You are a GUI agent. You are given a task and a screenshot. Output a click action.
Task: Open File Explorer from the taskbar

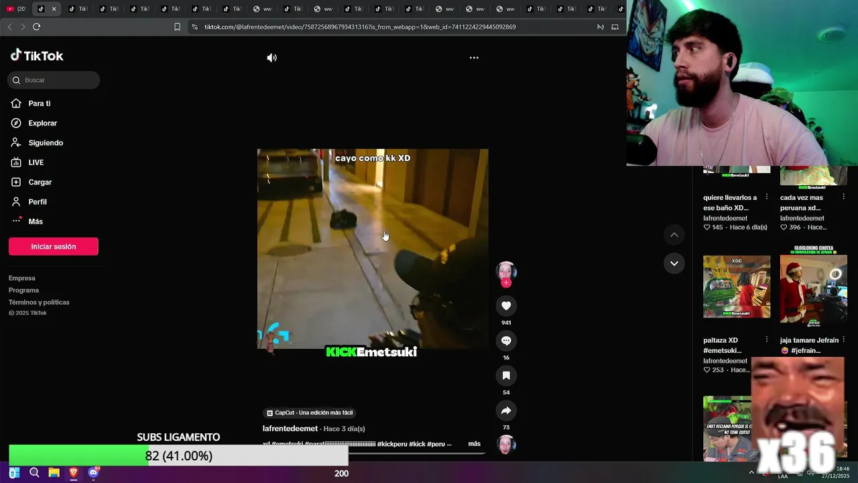pyautogui.click(x=54, y=473)
